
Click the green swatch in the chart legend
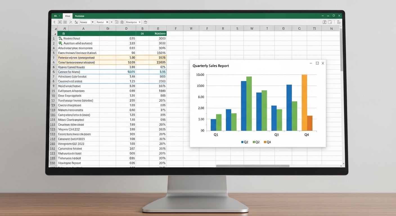254,142
